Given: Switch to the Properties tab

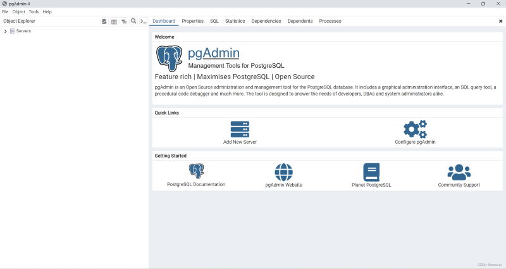Looking at the screenshot, I should (193, 21).
